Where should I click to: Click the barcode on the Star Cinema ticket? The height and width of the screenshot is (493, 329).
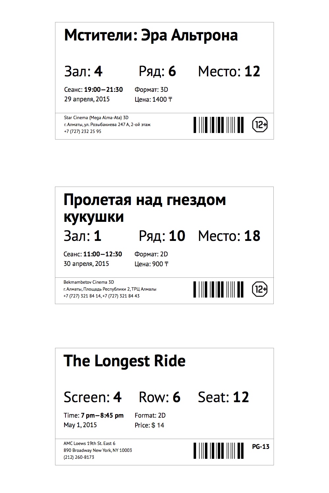point(218,125)
